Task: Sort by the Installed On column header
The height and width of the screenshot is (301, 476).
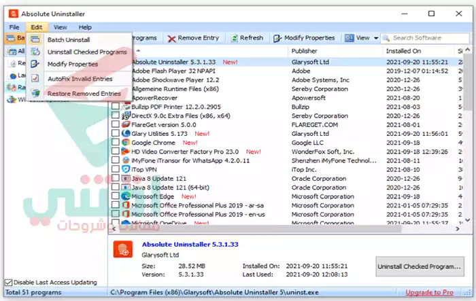Action: coord(418,51)
